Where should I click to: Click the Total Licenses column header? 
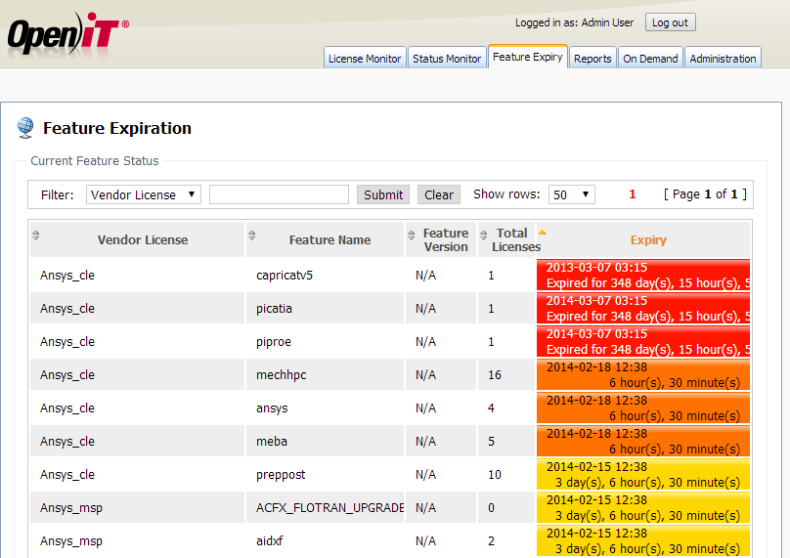[x=505, y=239]
